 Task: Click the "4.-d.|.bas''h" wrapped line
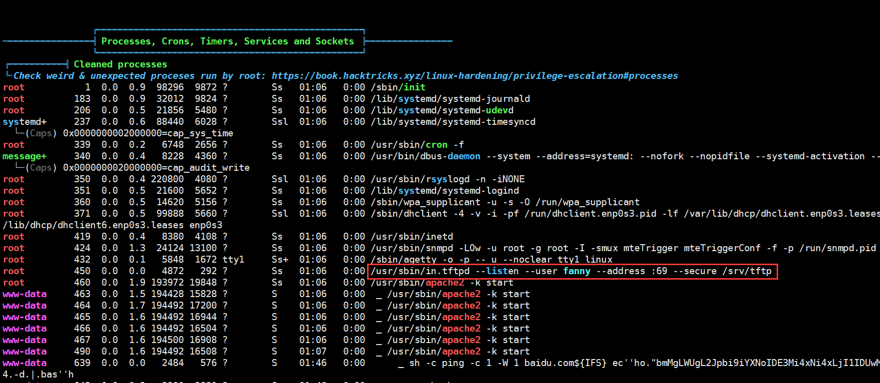coord(38,375)
